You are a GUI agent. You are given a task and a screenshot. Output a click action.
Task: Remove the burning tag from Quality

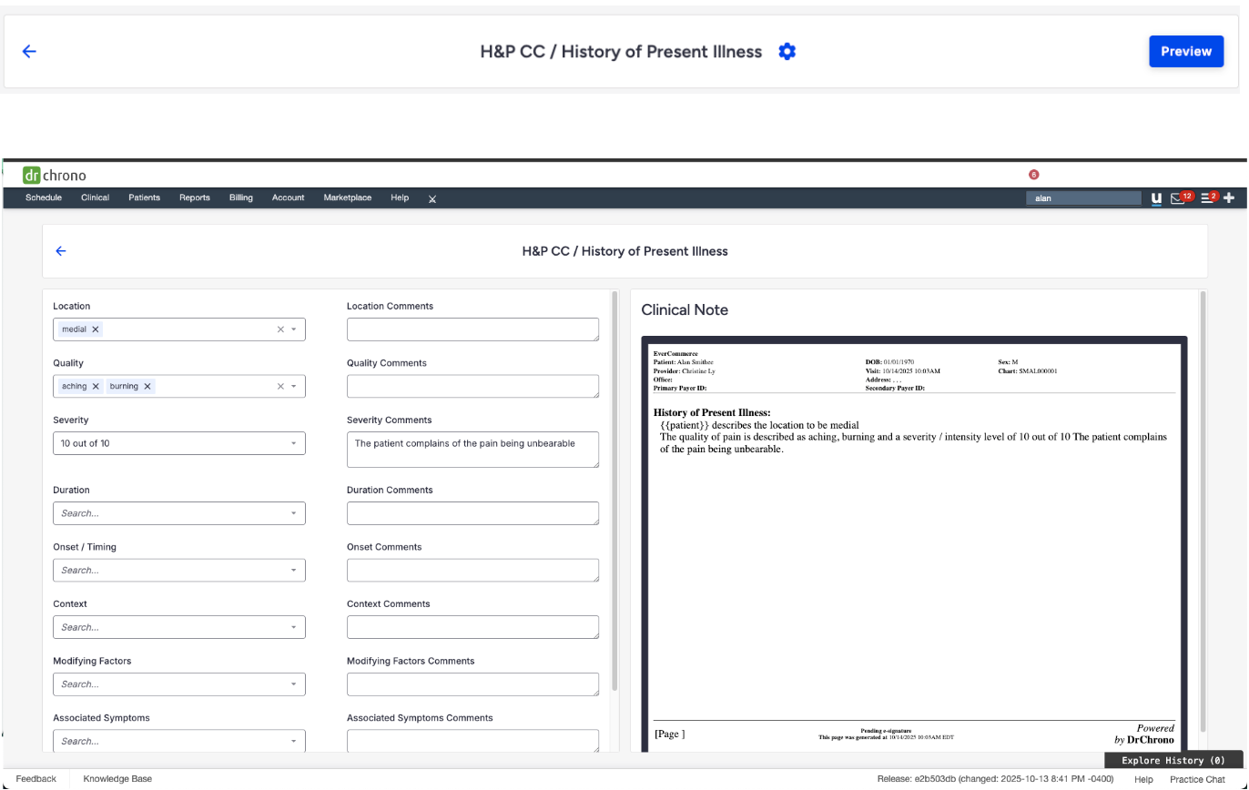[147, 387]
